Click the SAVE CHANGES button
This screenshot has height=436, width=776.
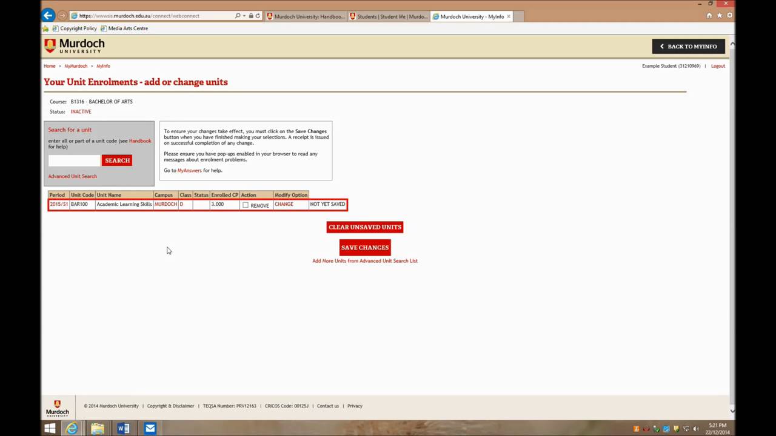pos(365,247)
